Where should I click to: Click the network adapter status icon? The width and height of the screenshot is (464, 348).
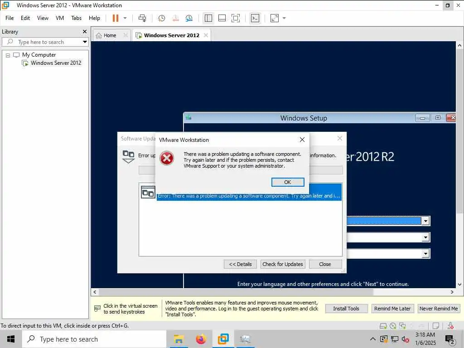(x=402, y=326)
